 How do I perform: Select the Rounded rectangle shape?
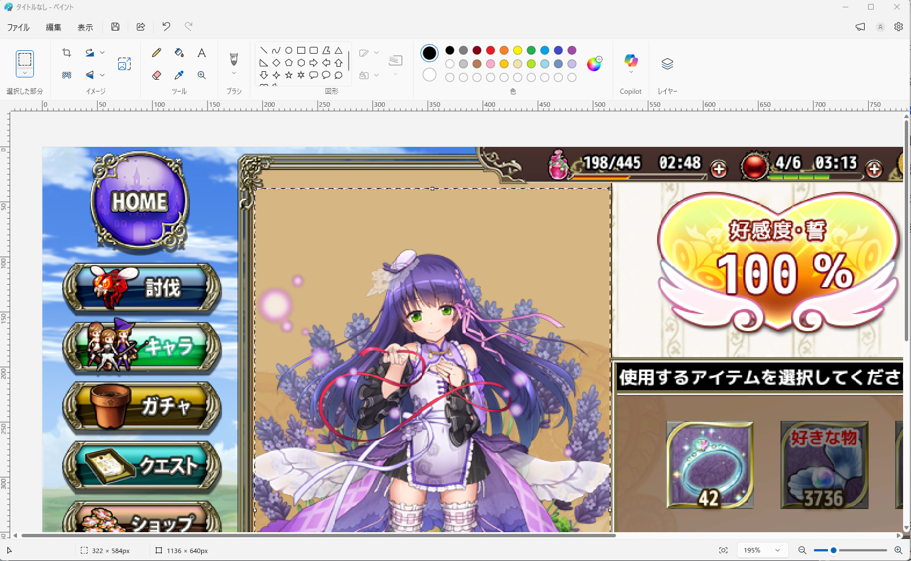coord(314,50)
